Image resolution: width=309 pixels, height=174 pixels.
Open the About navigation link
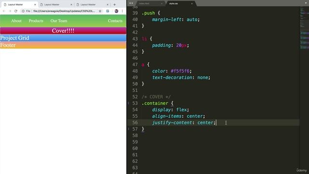[16, 21]
